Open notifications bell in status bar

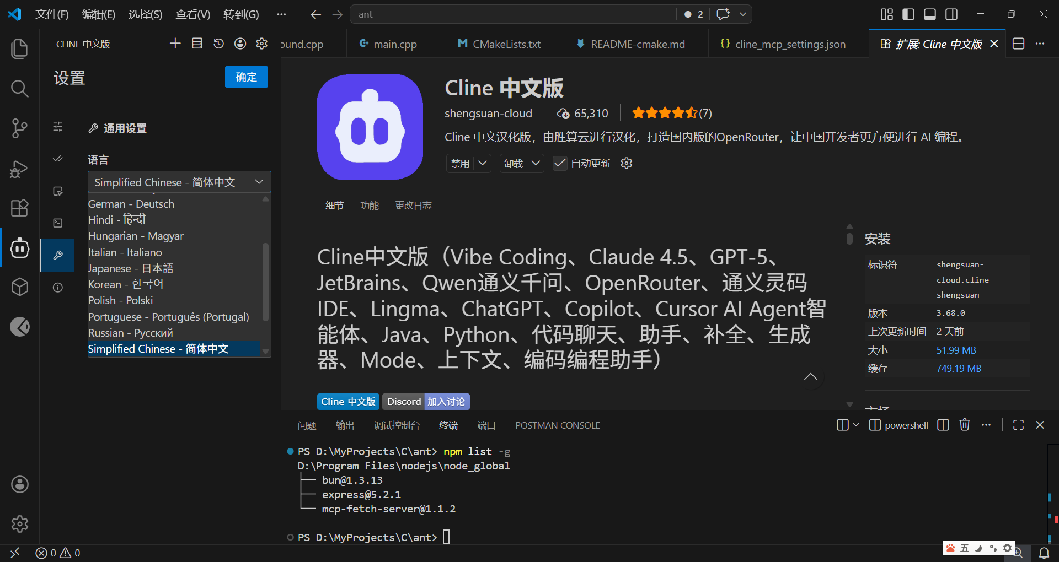1044,553
